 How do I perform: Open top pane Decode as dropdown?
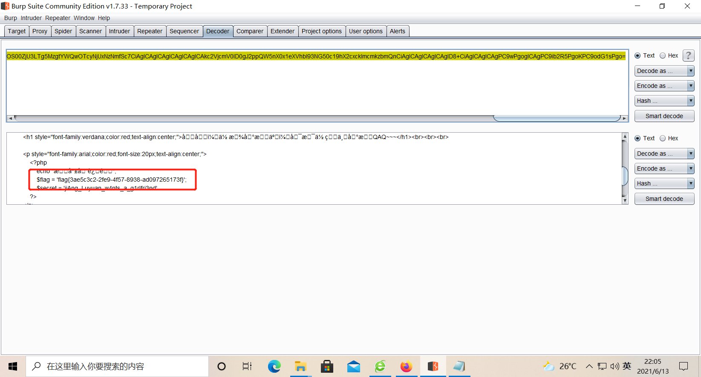(664, 71)
